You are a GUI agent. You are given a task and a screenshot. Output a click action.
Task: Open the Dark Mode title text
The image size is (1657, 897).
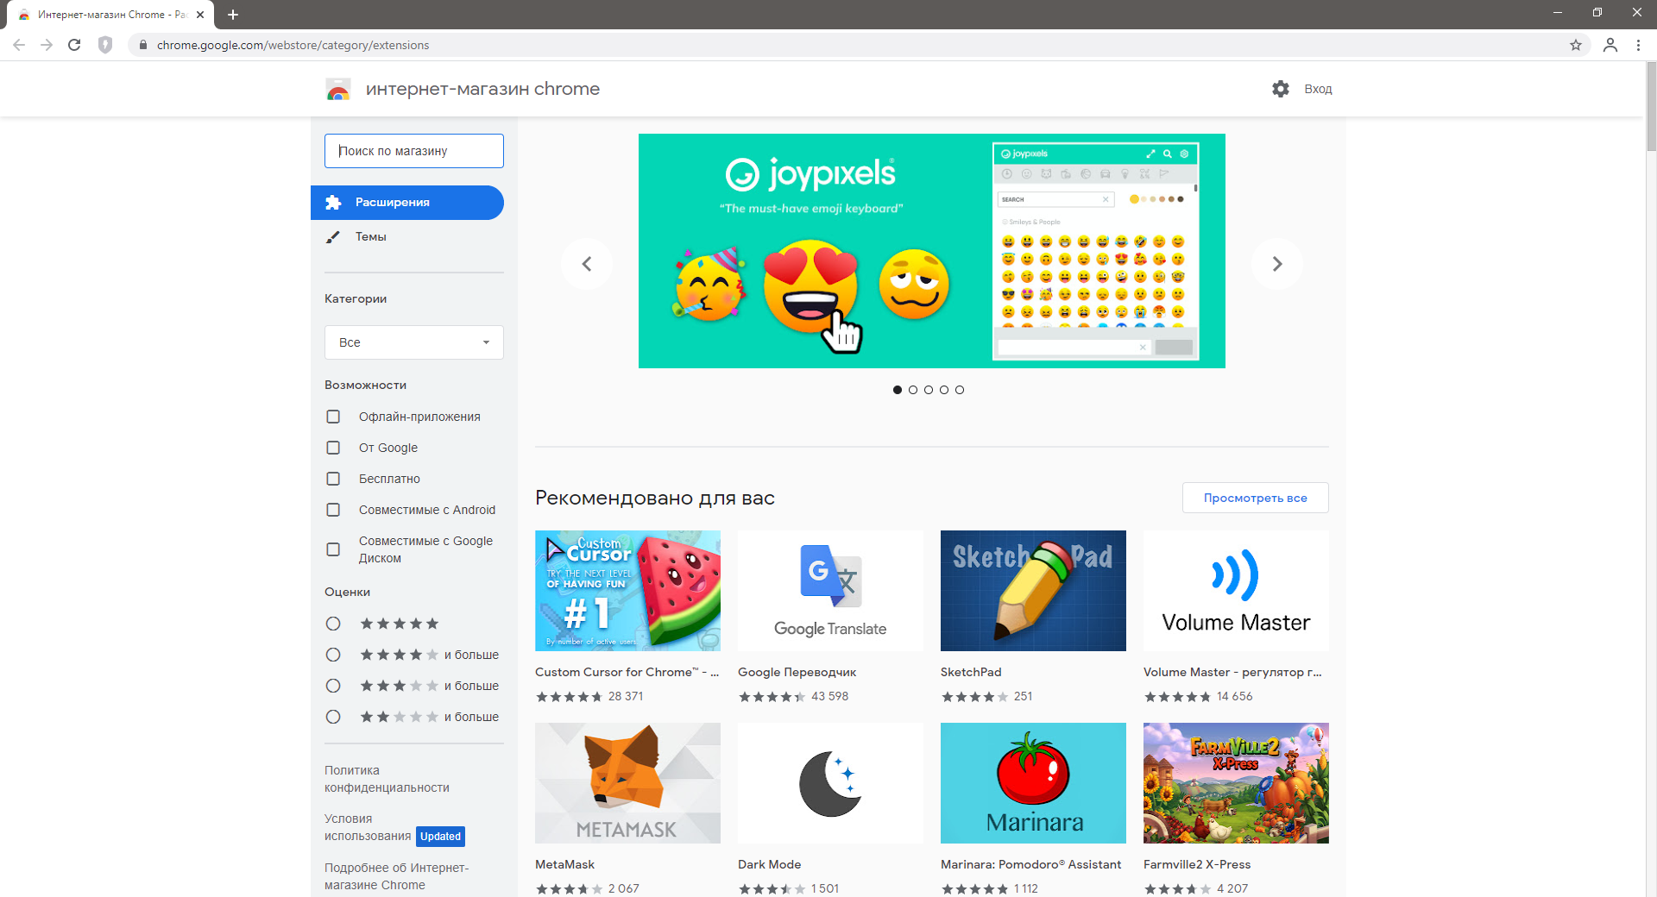coord(770,864)
